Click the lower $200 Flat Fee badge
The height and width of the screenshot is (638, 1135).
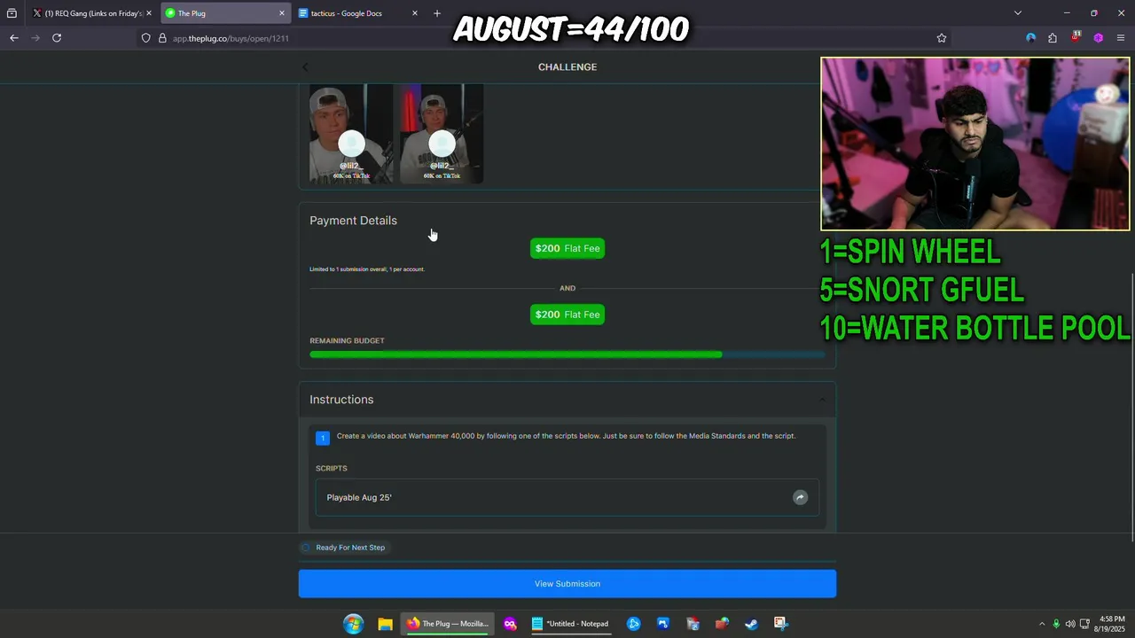[567, 315]
